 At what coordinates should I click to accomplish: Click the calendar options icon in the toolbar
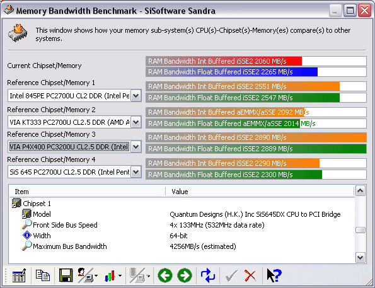19,275
